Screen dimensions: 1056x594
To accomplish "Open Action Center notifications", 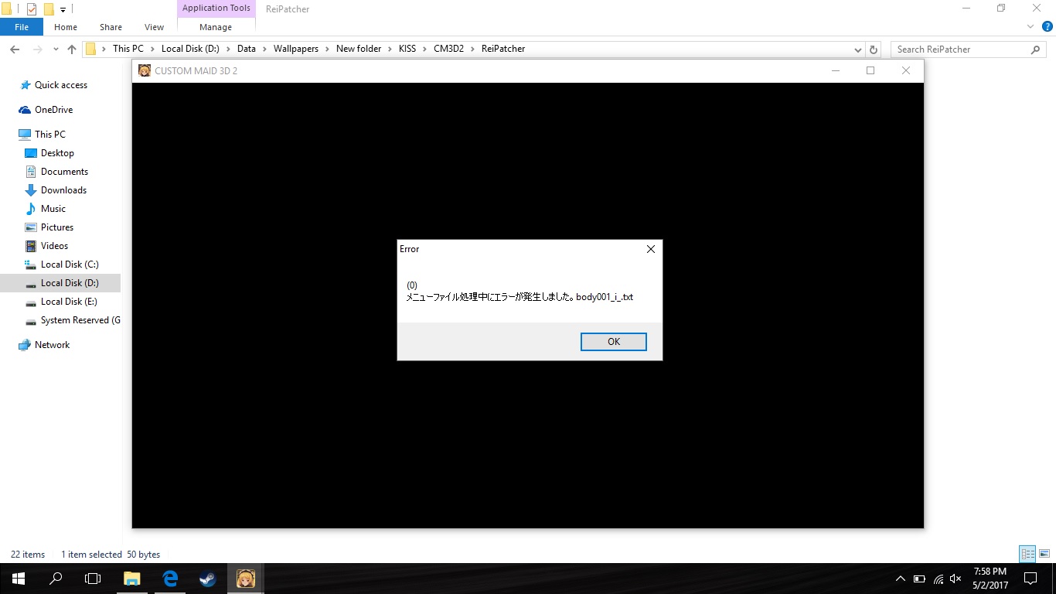I will [x=1030, y=579].
